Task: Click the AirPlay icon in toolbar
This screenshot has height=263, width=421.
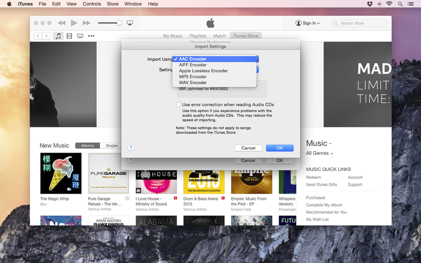Action: click(129, 23)
